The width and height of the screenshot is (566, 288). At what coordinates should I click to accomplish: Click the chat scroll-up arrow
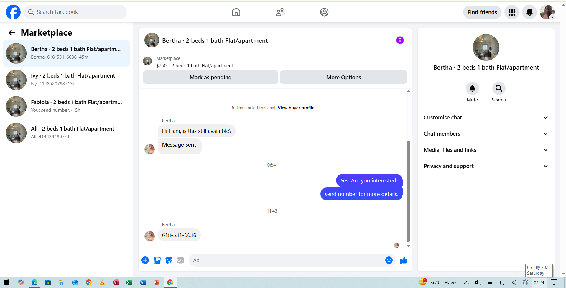[x=408, y=91]
